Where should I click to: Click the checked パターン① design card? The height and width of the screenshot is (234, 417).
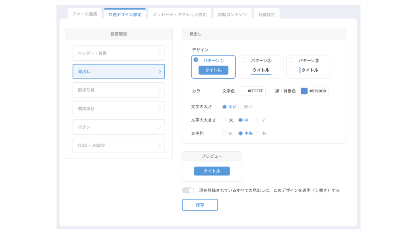(x=213, y=67)
